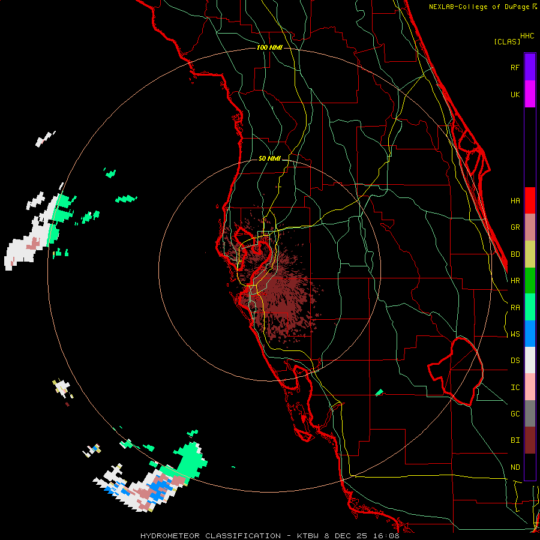
Task: Select the GR graupel legend swatch
Action: click(530, 227)
